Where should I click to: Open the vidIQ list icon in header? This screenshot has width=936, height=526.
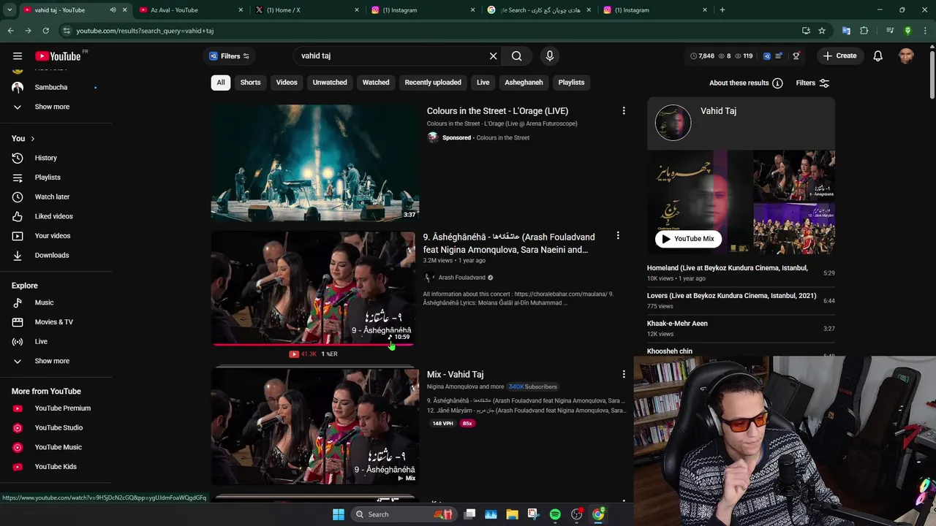click(779, 56)
